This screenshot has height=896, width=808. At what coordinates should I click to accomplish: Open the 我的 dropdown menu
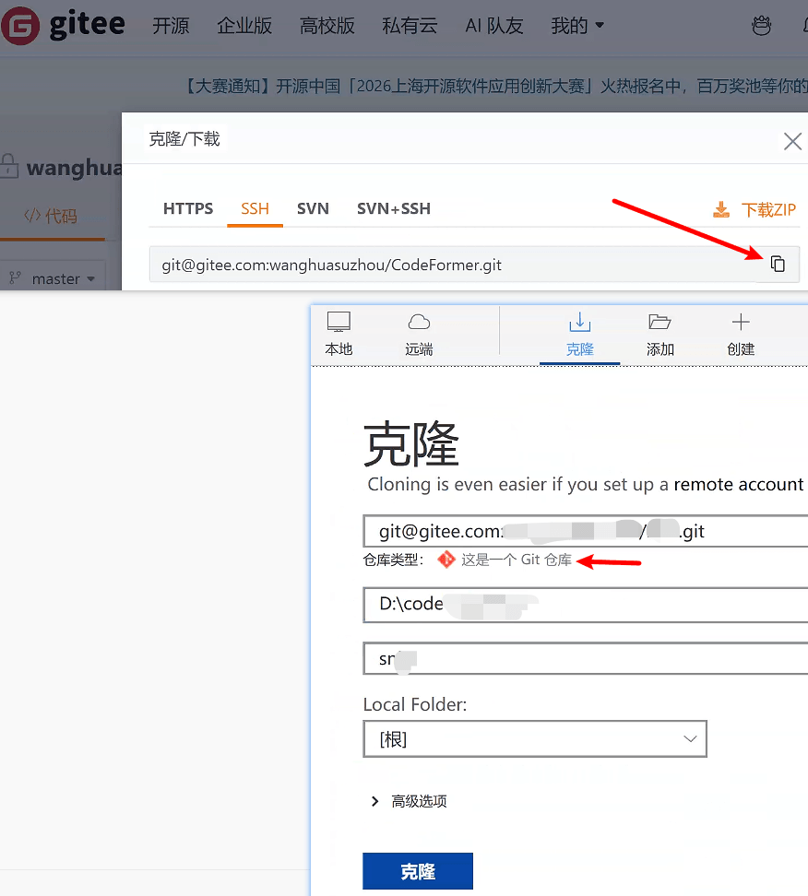[577, 26]
